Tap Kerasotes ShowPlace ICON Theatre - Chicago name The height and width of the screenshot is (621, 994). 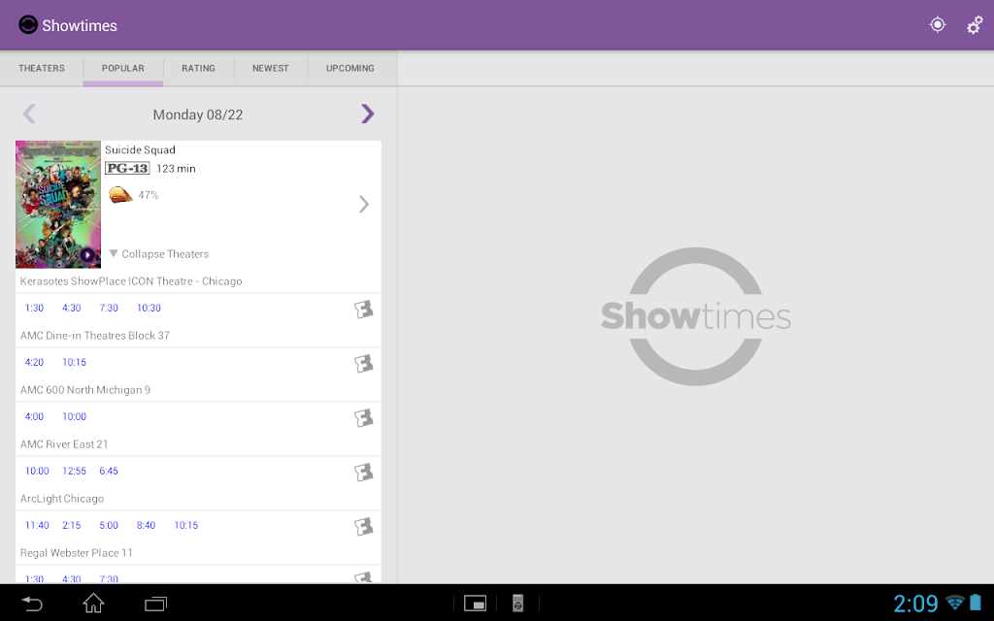click(x=131, y=281)
